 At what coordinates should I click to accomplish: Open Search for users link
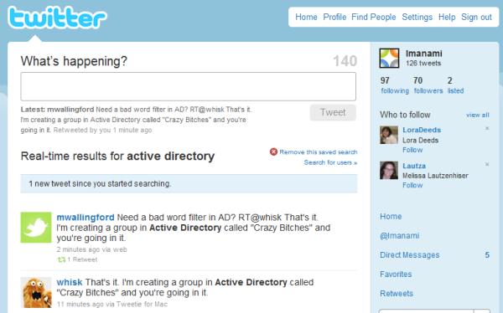click(x=330, y=162)
